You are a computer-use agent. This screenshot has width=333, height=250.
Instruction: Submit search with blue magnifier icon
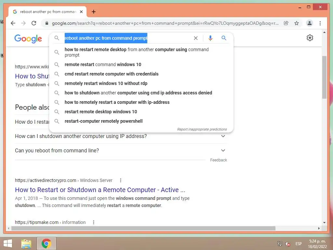224,38
